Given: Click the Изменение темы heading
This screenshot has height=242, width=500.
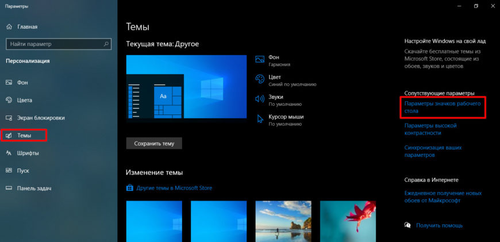Looking at the screenshot, I should pyautogui.click(x=155, y=172).
